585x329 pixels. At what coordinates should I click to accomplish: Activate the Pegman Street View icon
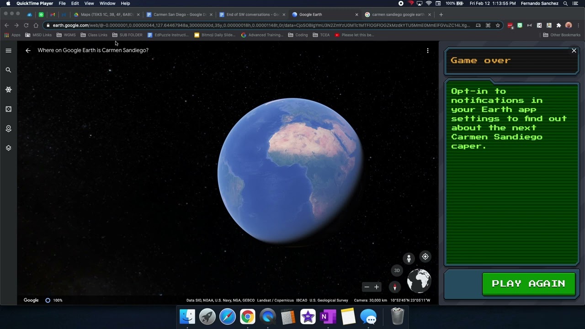(409, 259)
